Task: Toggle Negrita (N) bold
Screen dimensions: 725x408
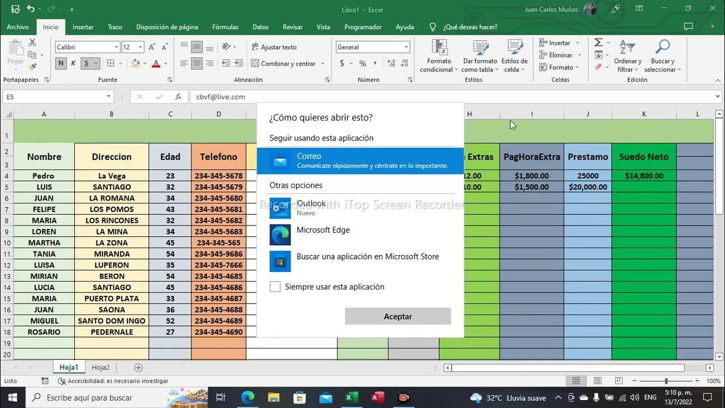Action: tap(61, 63)
